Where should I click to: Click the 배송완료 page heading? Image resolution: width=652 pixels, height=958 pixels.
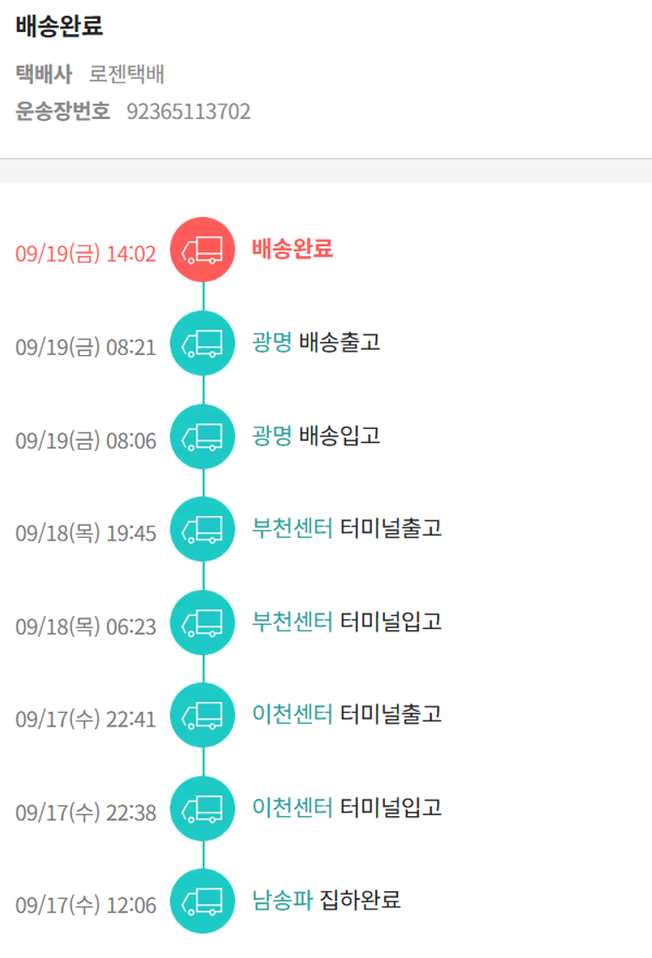59,26
